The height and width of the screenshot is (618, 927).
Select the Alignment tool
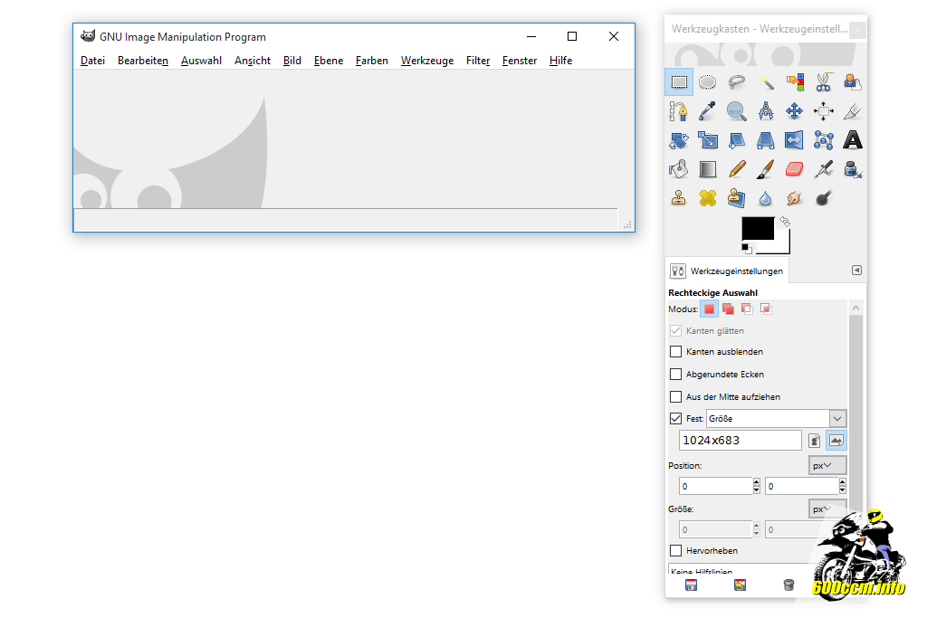point(824,111)
